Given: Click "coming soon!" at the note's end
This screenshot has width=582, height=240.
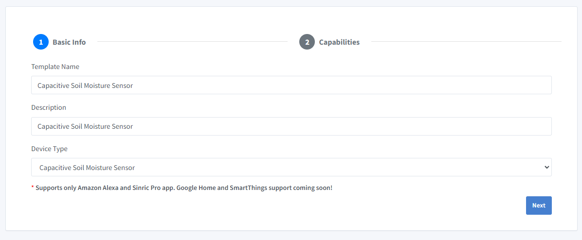Looking at the screenshot, I should point(312,188).
